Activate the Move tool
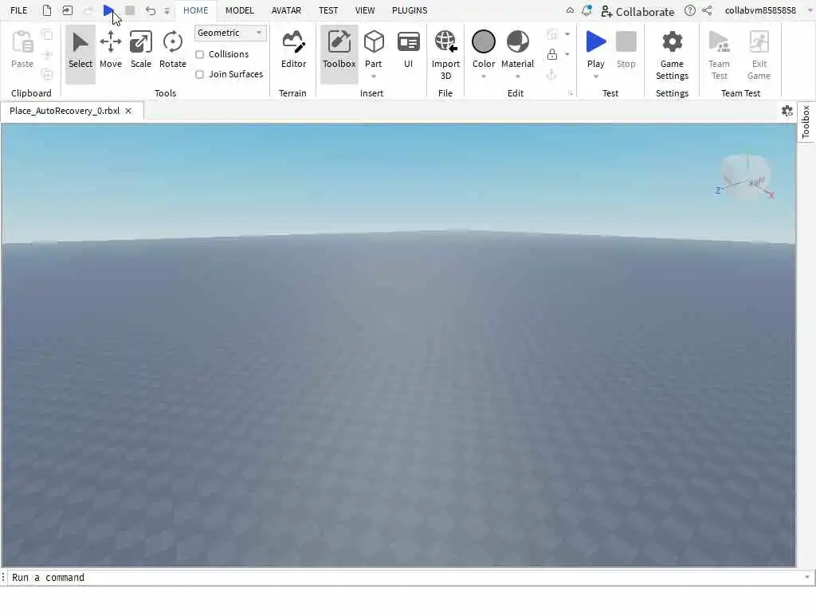This screenshot has height=612, width=816. 110,50
